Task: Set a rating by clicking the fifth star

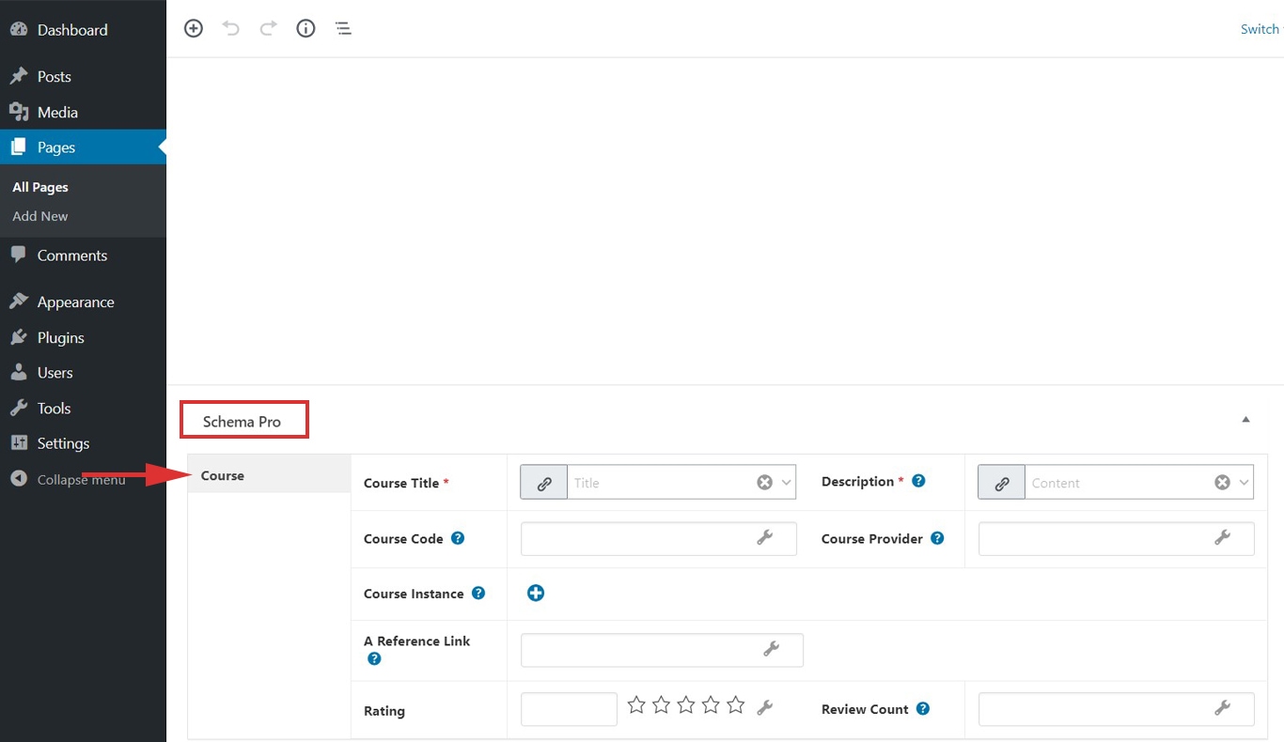Action: coord(735,703)
